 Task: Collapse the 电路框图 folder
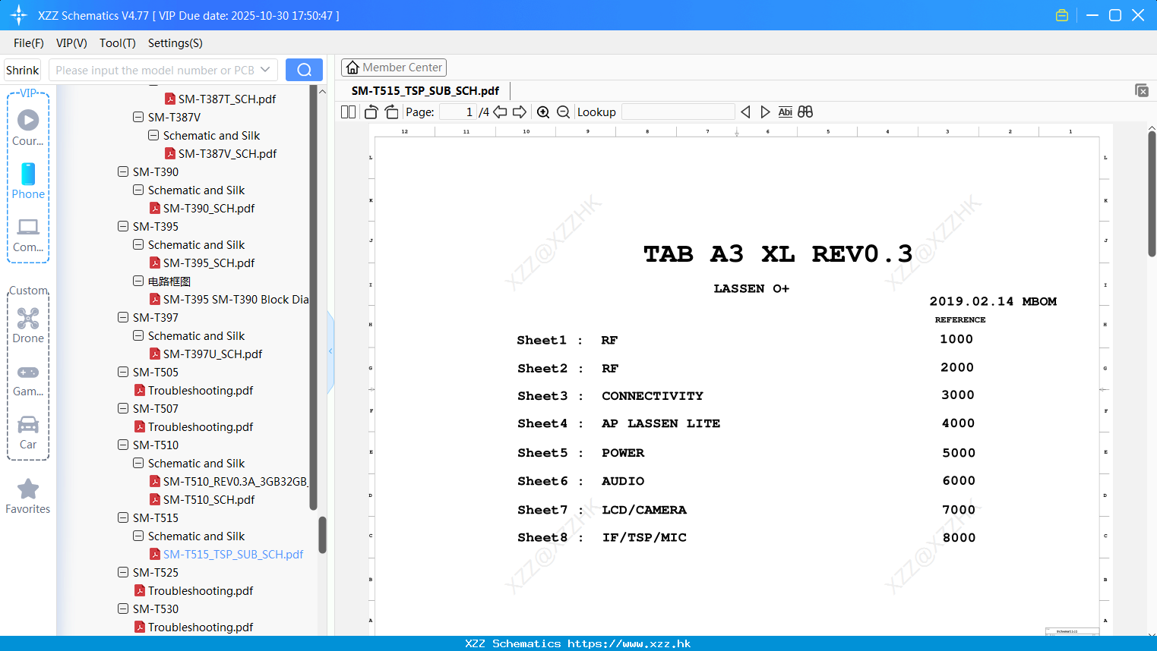(138, 281)
